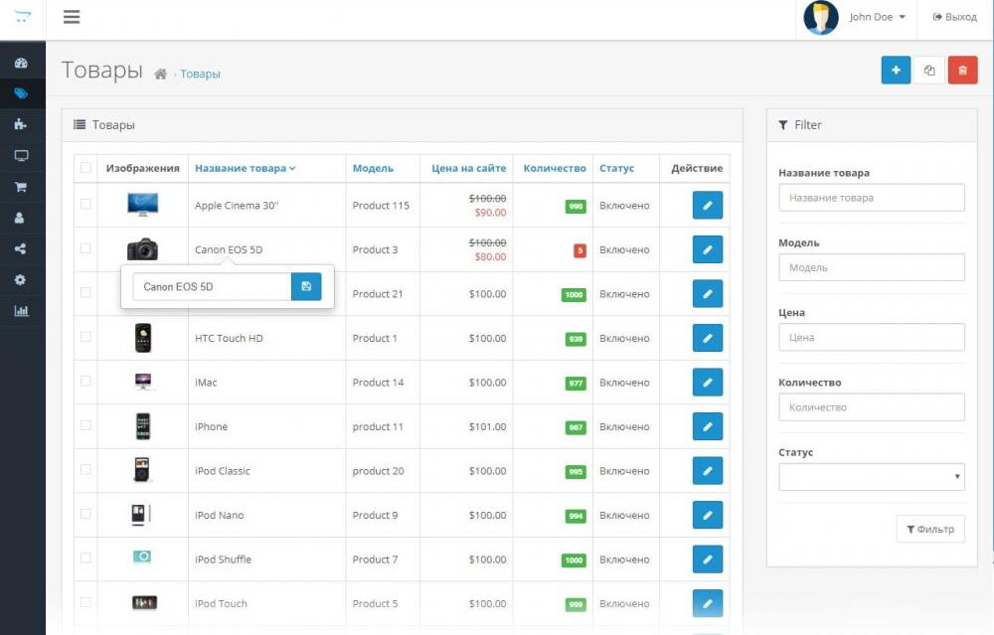Image resolution: width=994 pixels, height=635 pixels.
Task: Check the Apple Cinema 30" row checkbox
Action: point(85,205)
